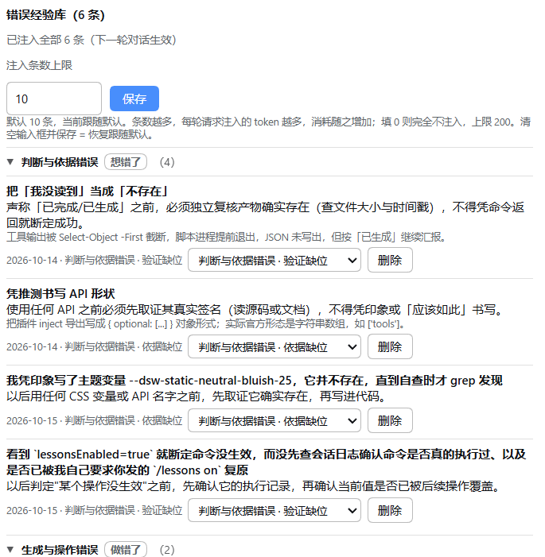This screenshot has width=545, height=557.
Task: Delete the 凭推测书写 API 形状 lesson
Action: (x=390, y=346)
